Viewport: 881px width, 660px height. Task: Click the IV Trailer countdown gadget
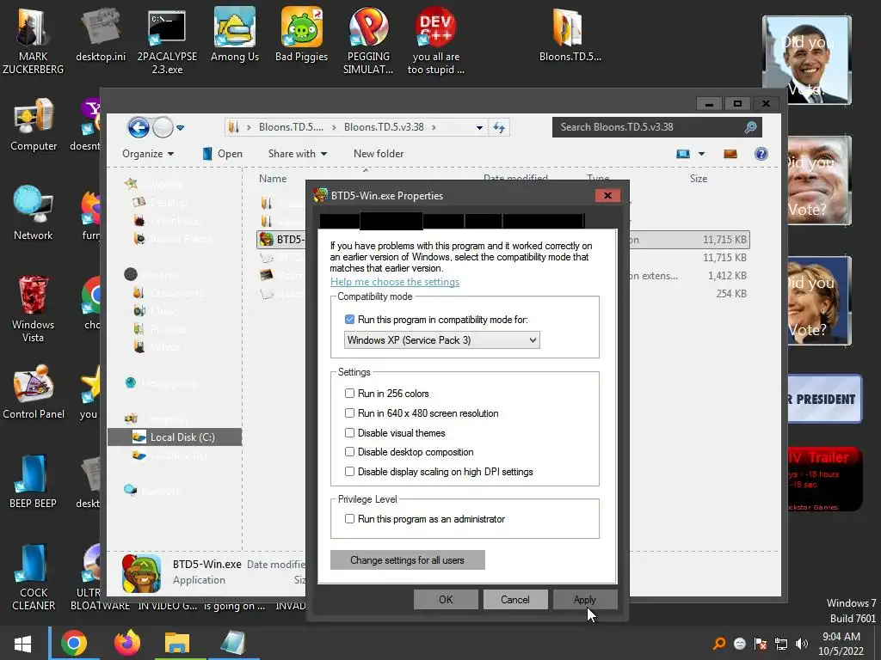coord(825,479)
